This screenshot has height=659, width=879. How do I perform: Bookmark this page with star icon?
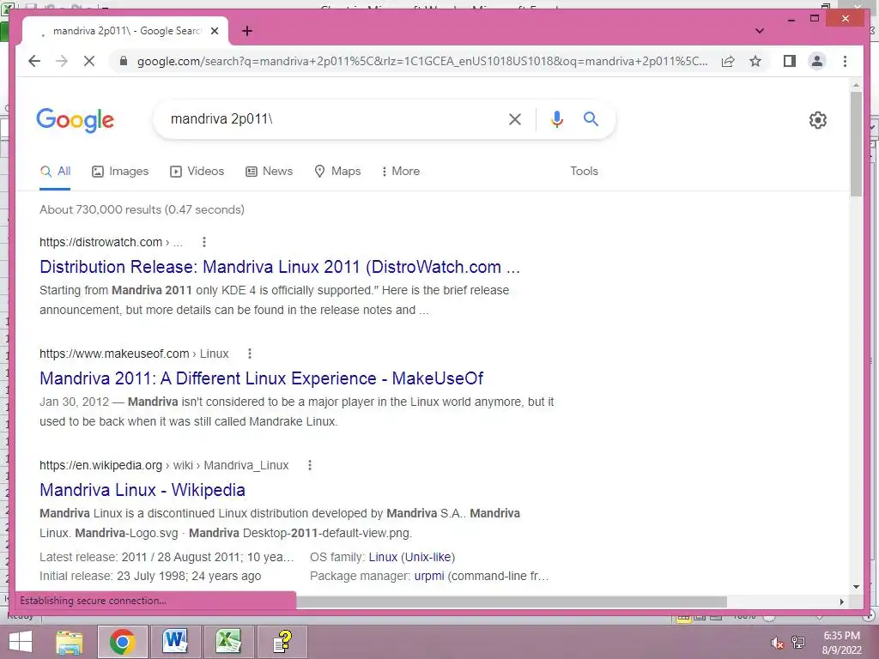click(x=755, y=61)
